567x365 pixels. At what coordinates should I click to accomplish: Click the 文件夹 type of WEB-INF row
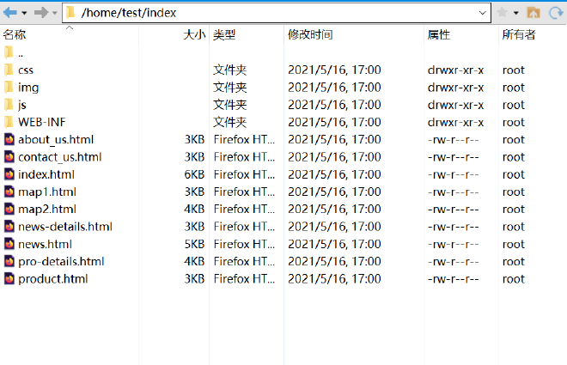(230, 122)
